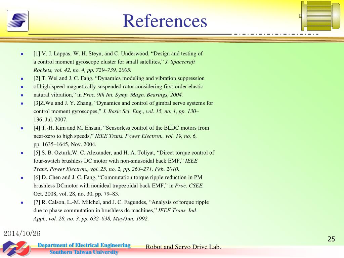The width and height of the screenshot is (344, 258).
Task: Click the red and blue emblem at bottom left
Action: [16, 248]
